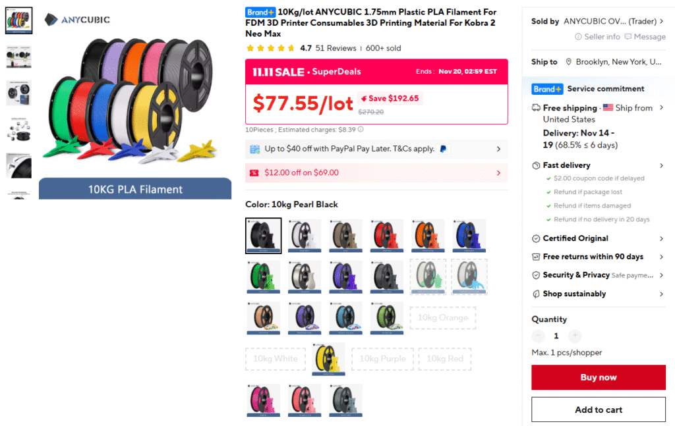Click the Add to cart button
This screenshot has height=426, width=675.
pyautogui.click(x=599, y=410)
